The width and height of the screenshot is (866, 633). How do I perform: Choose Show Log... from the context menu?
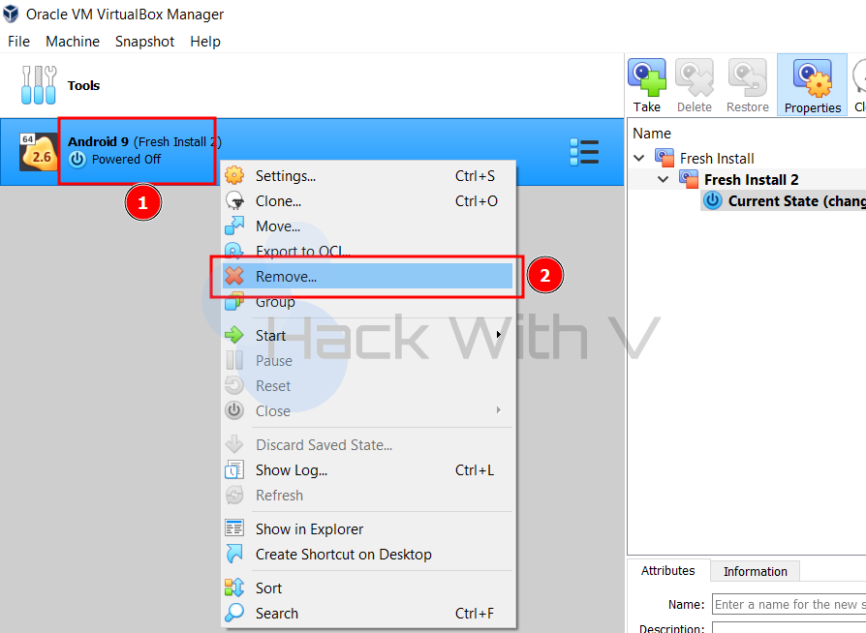coord(367,469)
